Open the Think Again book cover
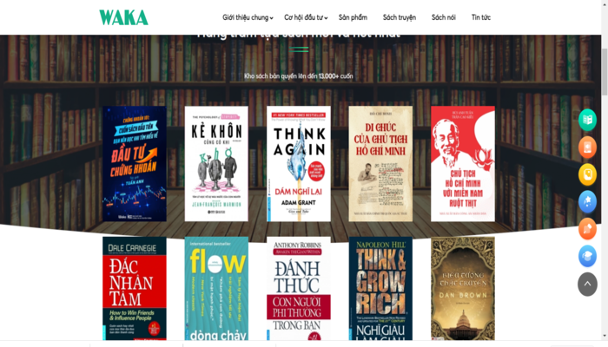The height and width of the screenshot is (347, 608). (x=299, y=164)
